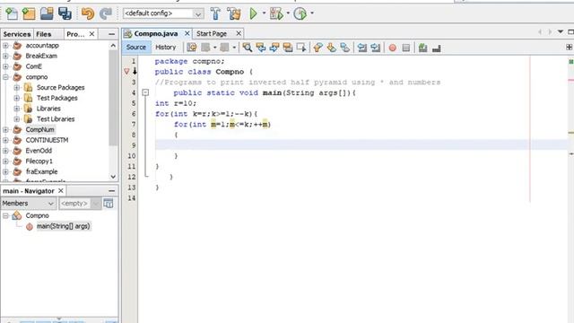Select the CompNum project
This screenshot has height=323, width=574.
(x=39, y=129)
